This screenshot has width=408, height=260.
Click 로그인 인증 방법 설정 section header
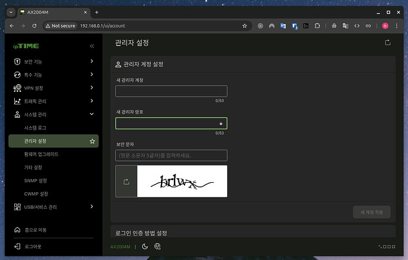tap(141, 233)
